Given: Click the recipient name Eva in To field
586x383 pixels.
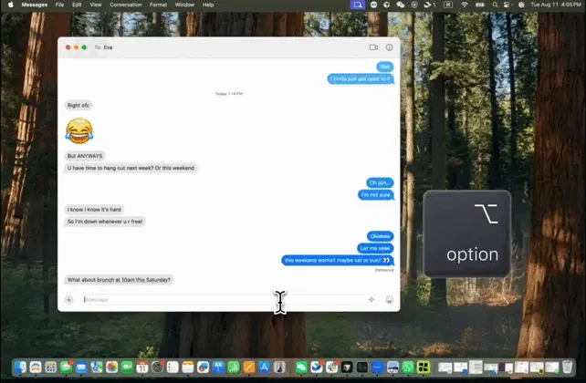Looking at the screenshot, I should pyautogui.click(x=108, y=47).
